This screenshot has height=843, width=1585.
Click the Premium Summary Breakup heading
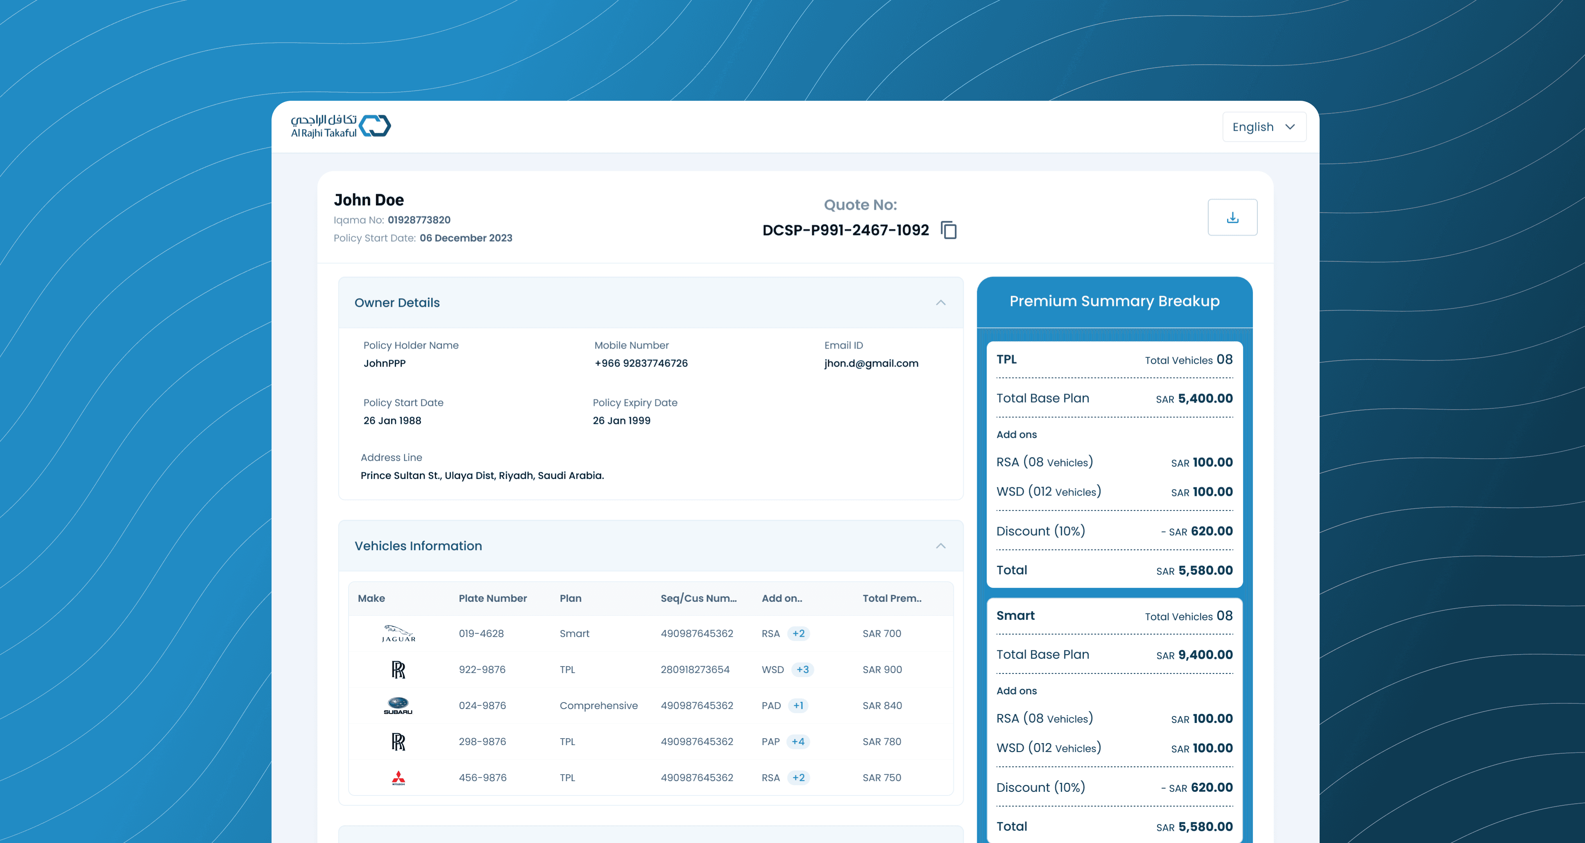tap(1114, 301)
